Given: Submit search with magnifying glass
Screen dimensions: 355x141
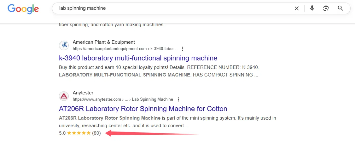Looking at the screenshot, I should tap(340, 8).
